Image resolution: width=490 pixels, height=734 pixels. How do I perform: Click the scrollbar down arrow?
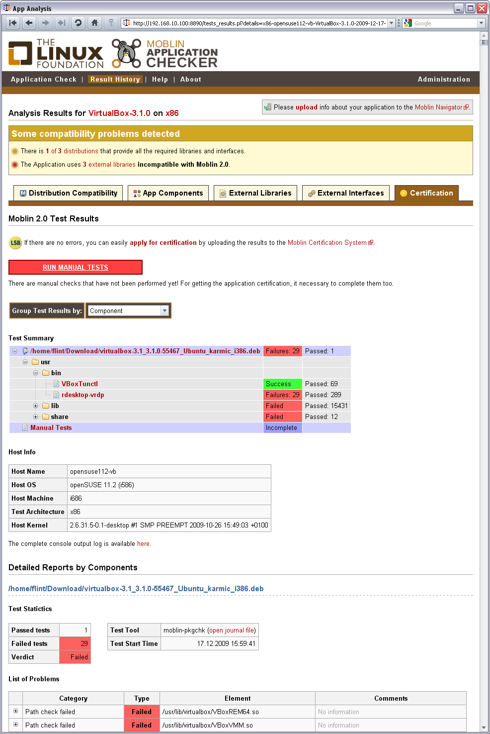tap(484, 728)
